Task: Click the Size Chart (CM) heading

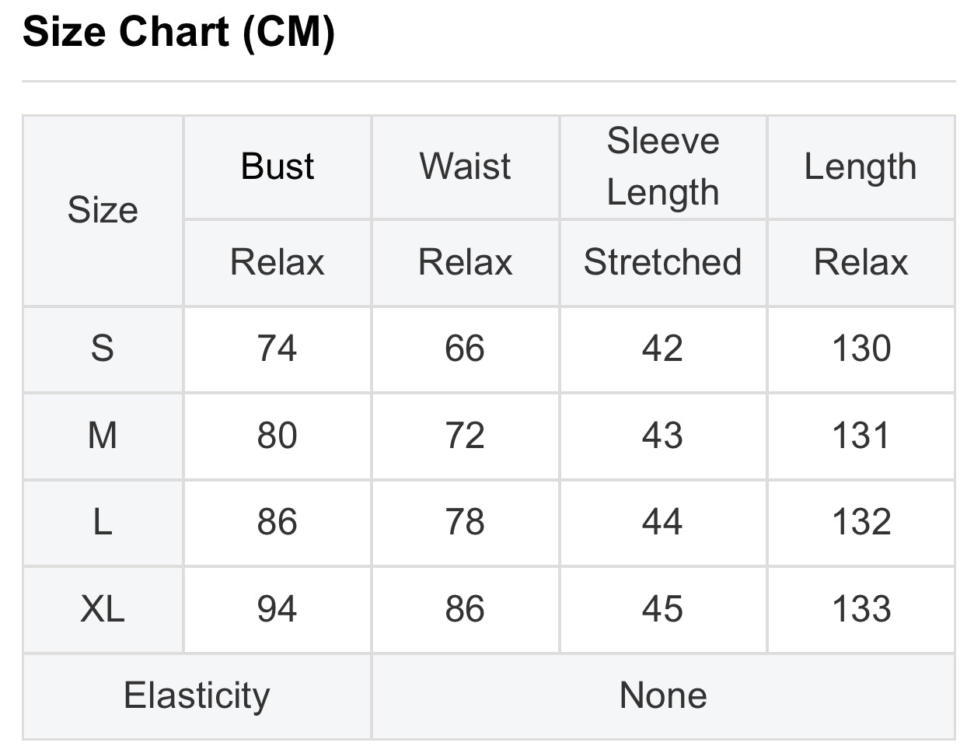Action: click(x=179, y=33)
